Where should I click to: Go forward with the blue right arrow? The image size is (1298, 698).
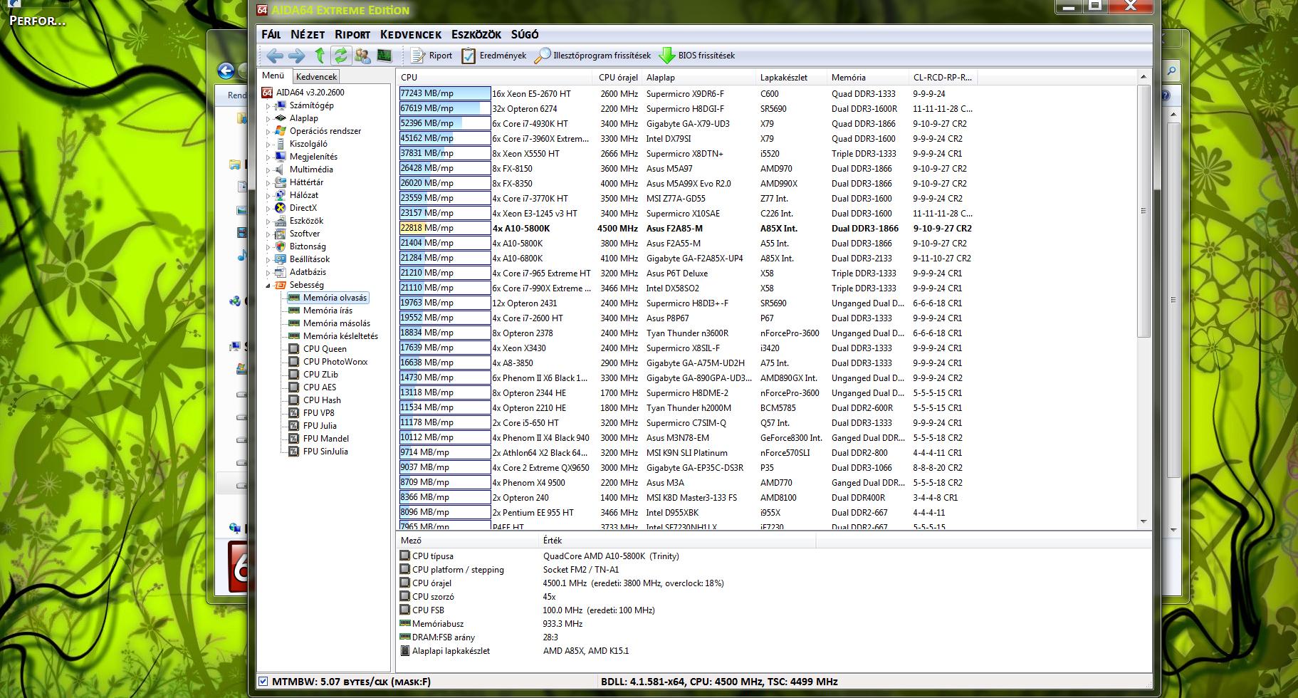coord(296,56)
